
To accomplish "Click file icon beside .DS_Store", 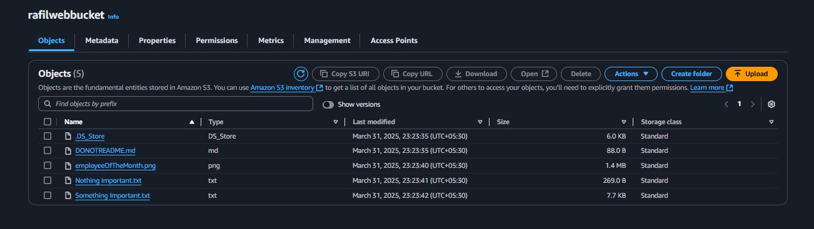I will [x=69, y=136].
